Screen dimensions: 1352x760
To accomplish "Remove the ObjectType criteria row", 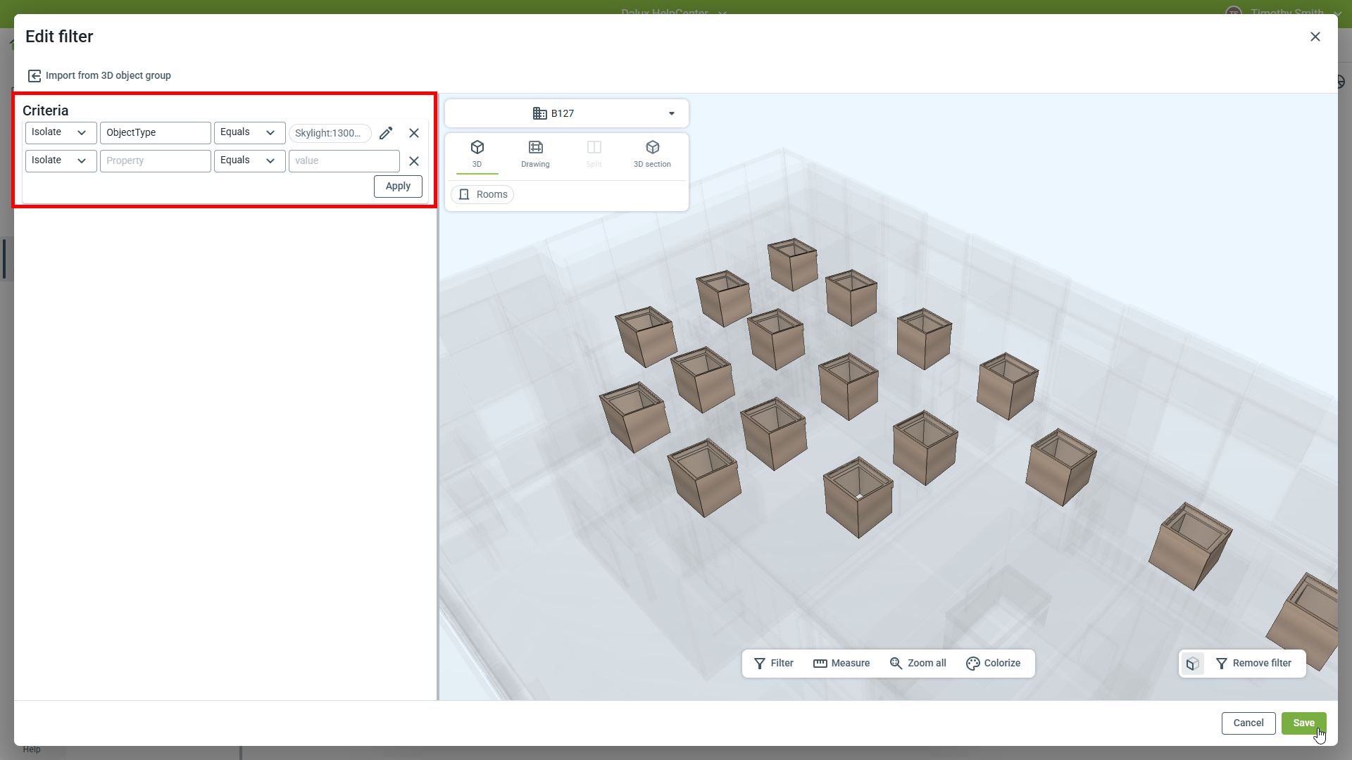I will [x=414, y=133].
